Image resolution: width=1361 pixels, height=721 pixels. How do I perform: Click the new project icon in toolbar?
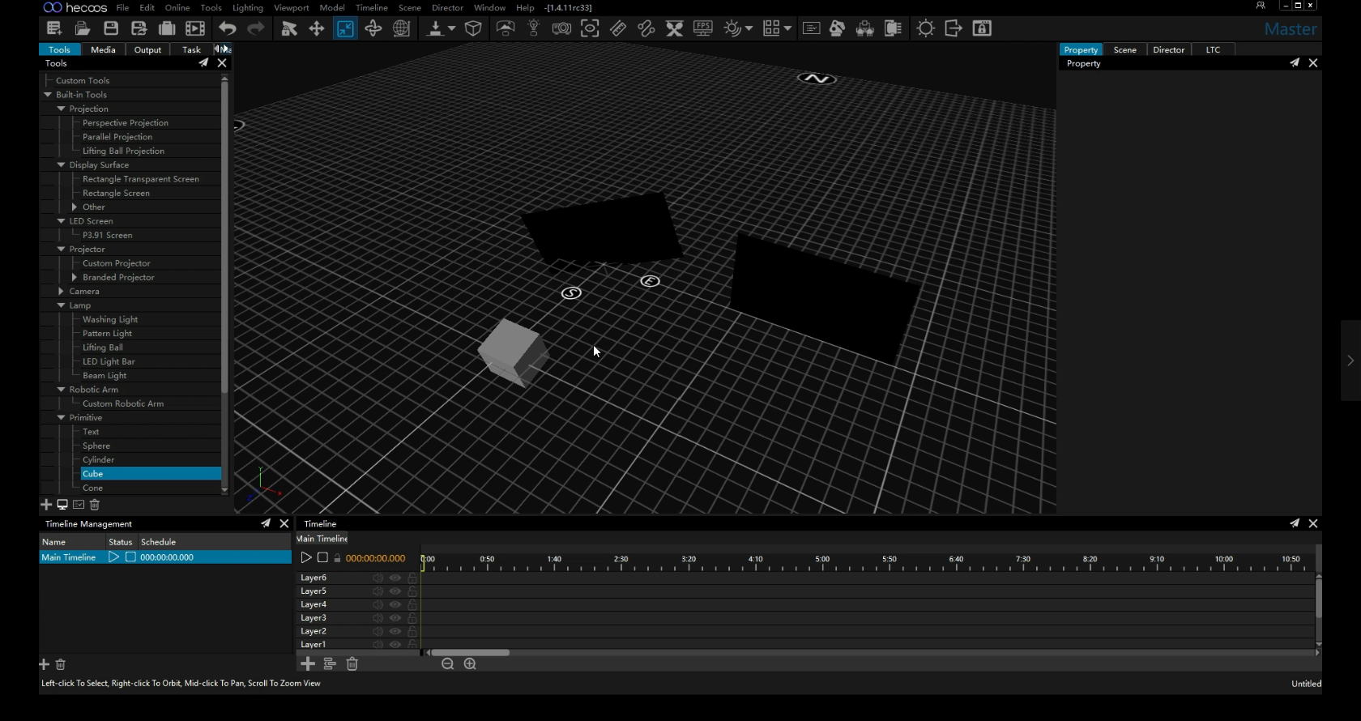pos(54,28)
